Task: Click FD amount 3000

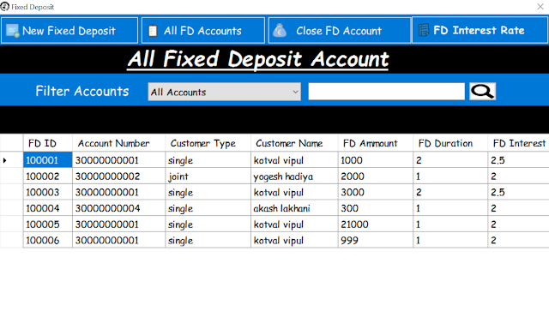Action: coord(376,192)
